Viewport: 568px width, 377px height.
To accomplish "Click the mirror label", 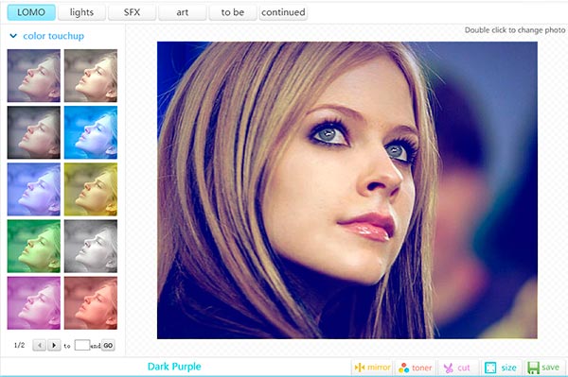I will (379, 368).
